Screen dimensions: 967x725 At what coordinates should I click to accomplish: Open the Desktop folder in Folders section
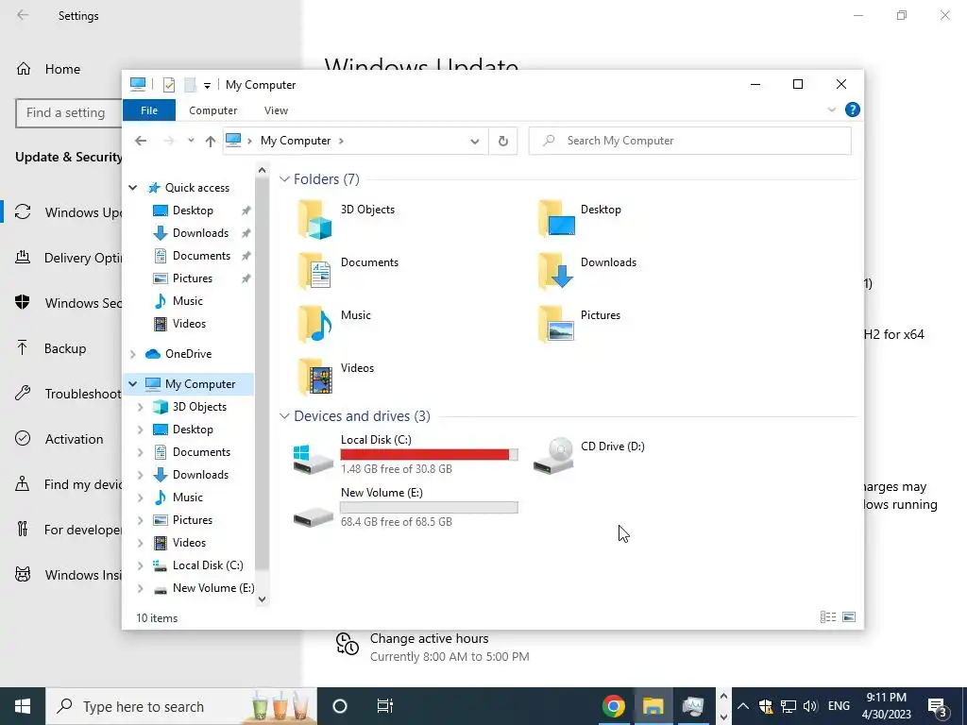[x=555, y=219]
